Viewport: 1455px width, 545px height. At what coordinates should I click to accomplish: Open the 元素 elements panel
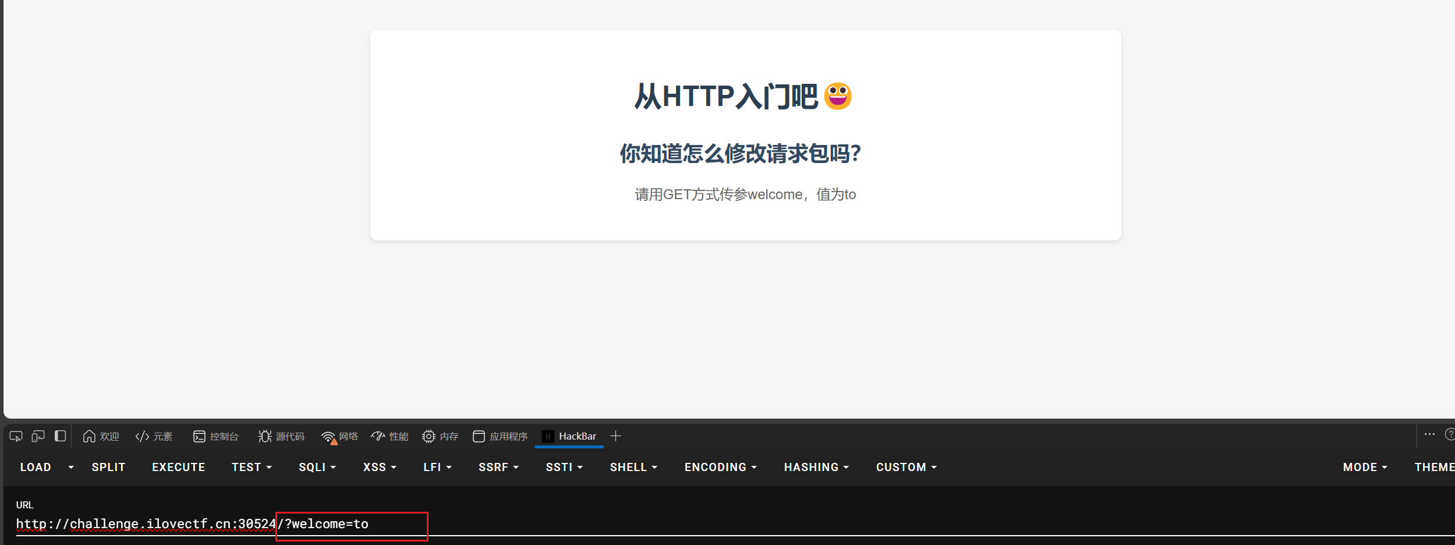[154, 436]
